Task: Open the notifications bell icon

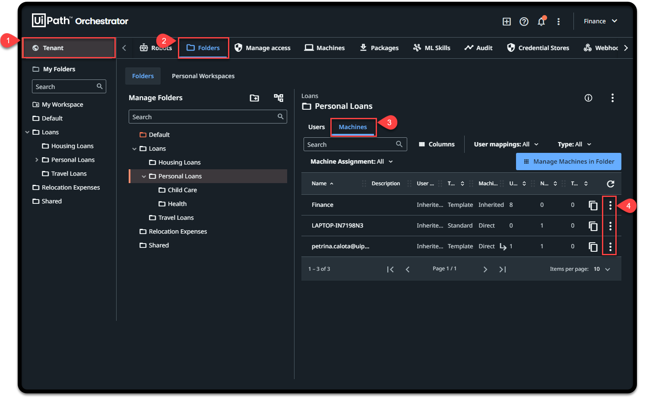Action: tap(541, 21)
